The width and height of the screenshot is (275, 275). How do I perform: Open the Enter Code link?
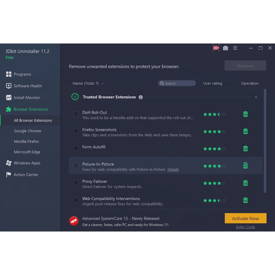[246, 227]
